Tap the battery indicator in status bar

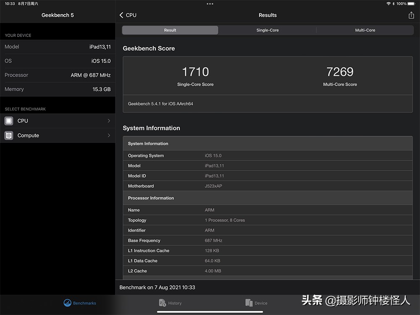(x=412, y=4)
